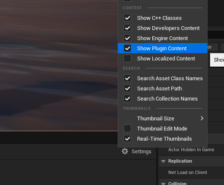The image size is (224, 185).
Task: Collapse the Collision section triangle
Action: 163,184
